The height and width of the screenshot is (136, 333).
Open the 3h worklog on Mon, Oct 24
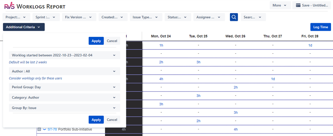(161, 104)
